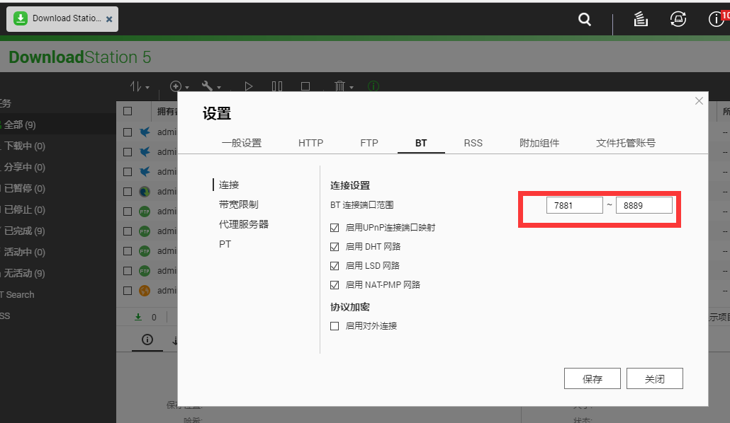Screen dimensions: 730x423
Task: Toggle 启用UPnP连接端口映射 checkbox
Action: [335, 228]
